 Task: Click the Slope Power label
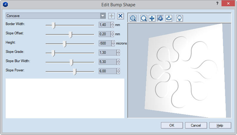point(15,70)
